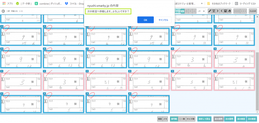
Task: Select the eraser tool
Action: click(x=229, y=11)
